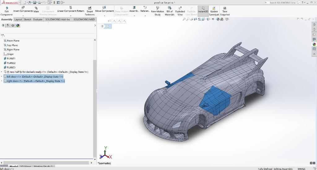
Task: Open SOLIDWORKS Resources home in task pane
Action: (314, 24)
